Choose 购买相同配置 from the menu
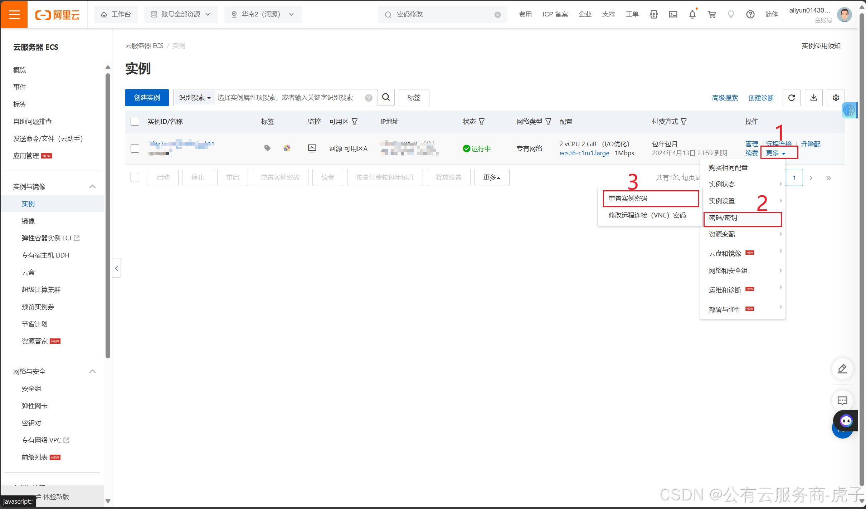 pyautogui.click(x=728, y=168)
